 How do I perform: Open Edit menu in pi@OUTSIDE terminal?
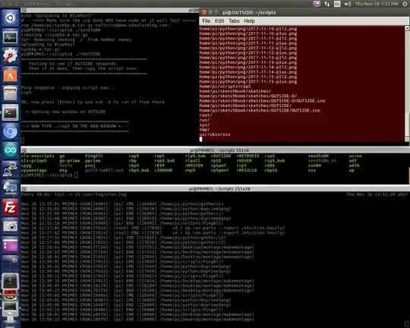pos(219,21)
